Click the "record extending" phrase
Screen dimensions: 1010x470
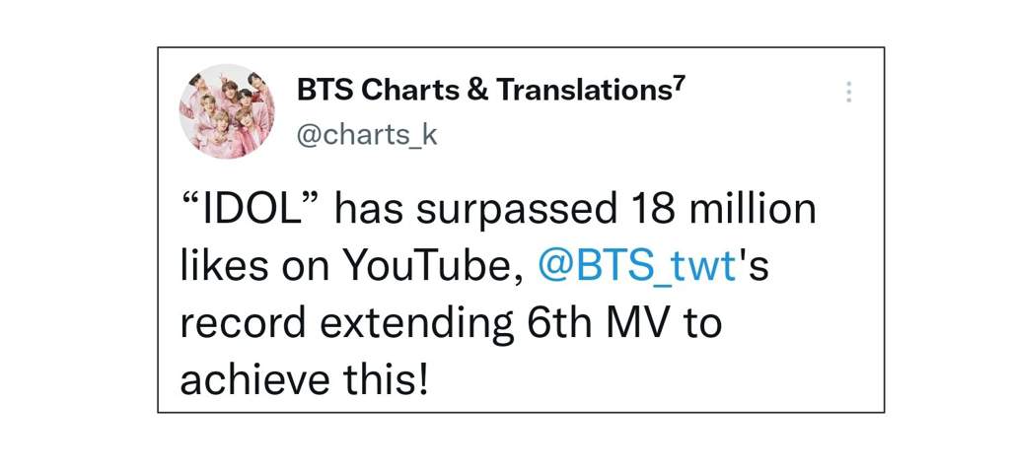[x=346, y=324]
